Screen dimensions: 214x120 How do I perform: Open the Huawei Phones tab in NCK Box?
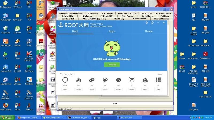(x=139, y=19)
